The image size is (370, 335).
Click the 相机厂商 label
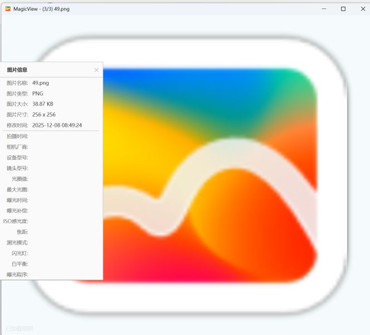click(x=17, y=147)
